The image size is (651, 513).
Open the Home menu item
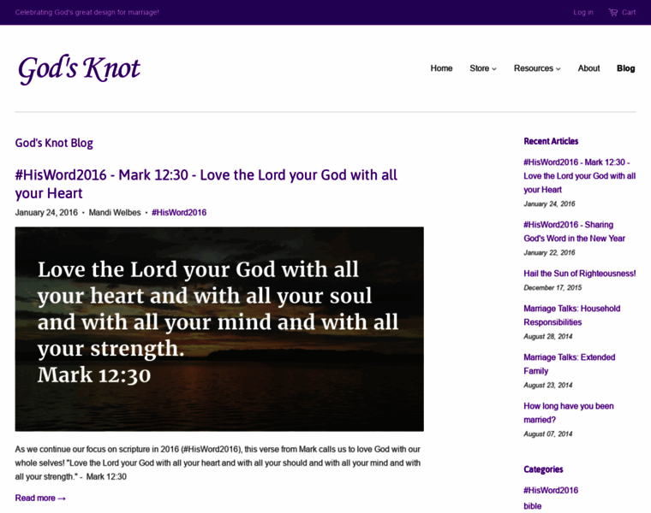pyautogui.click(x=441, y=68)
